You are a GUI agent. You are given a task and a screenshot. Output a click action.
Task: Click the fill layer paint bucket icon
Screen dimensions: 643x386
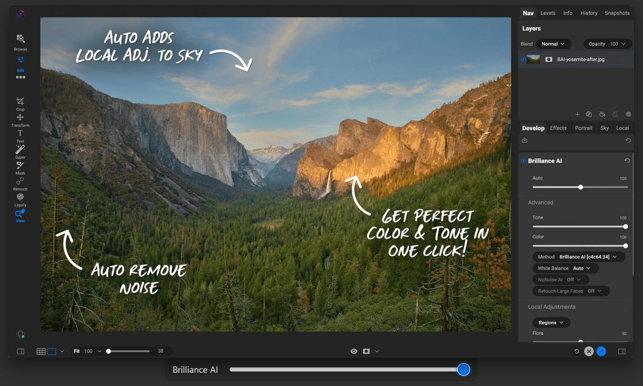[x=602, y=114]
